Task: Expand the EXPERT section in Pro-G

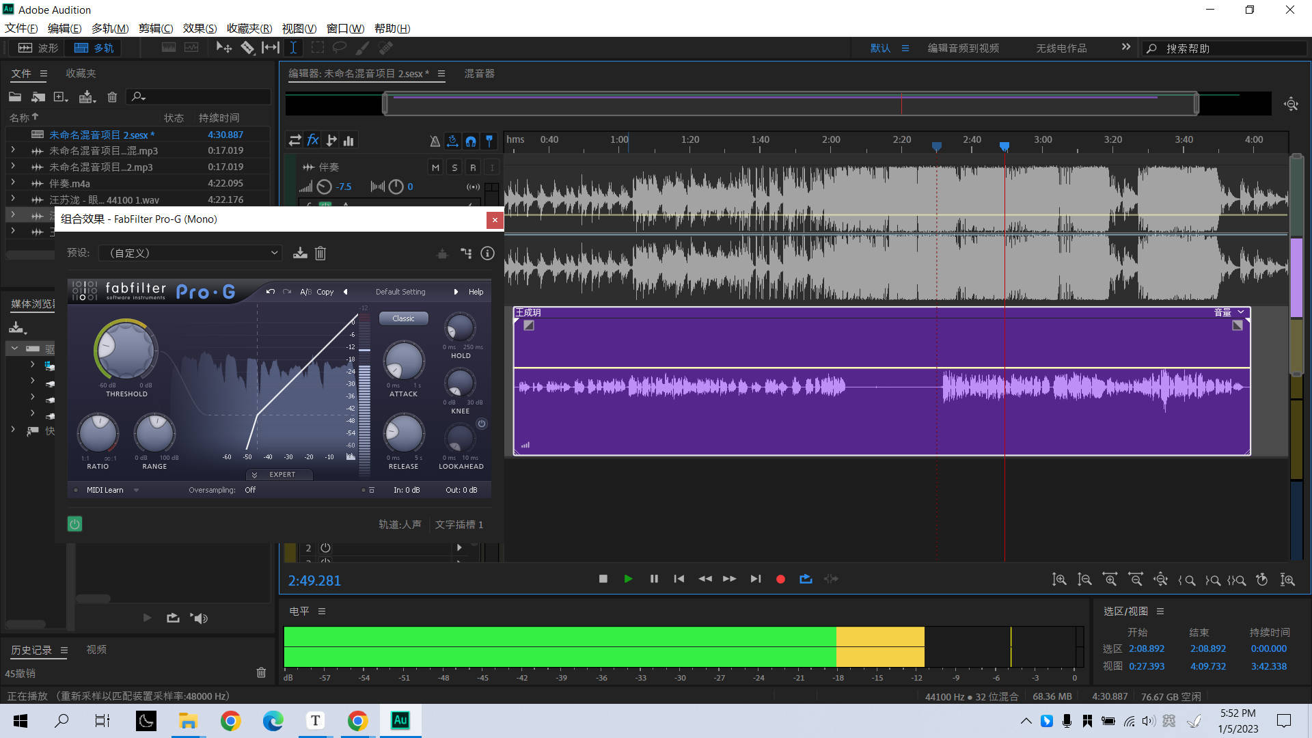Action: [x=279, y=474]
